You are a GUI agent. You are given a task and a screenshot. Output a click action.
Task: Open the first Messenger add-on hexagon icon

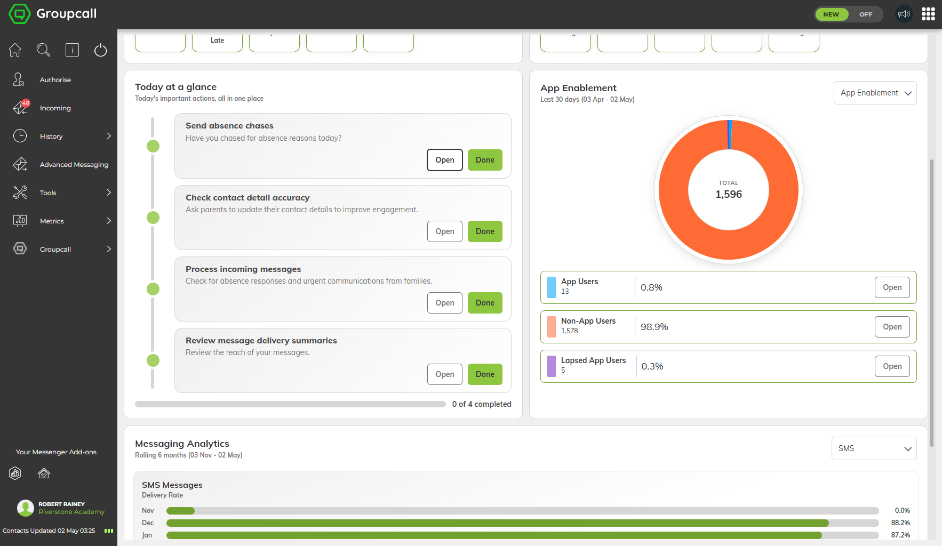[15, 473]
